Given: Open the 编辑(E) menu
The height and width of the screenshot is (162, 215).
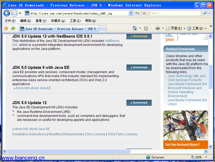Looking at the screenshot, I should point(26,21).
